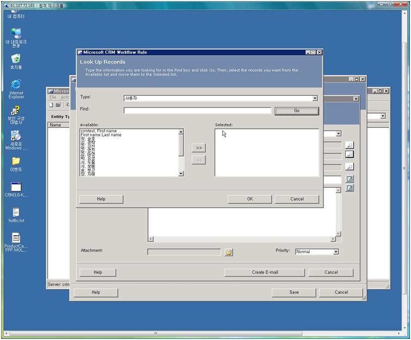Screen dimensions: 411x340
Task: Click the >> button to add selected records
Action: pos(199,148)
